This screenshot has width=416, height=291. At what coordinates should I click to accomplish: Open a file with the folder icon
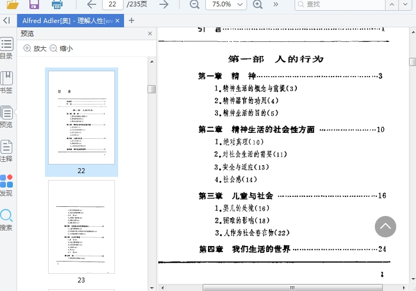tap(12, 4)
